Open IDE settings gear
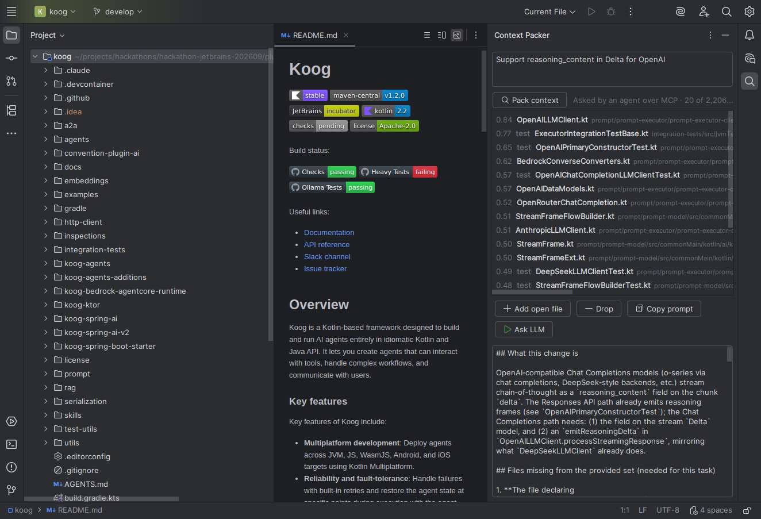This screenshot has height=519, width=761. 750,11
